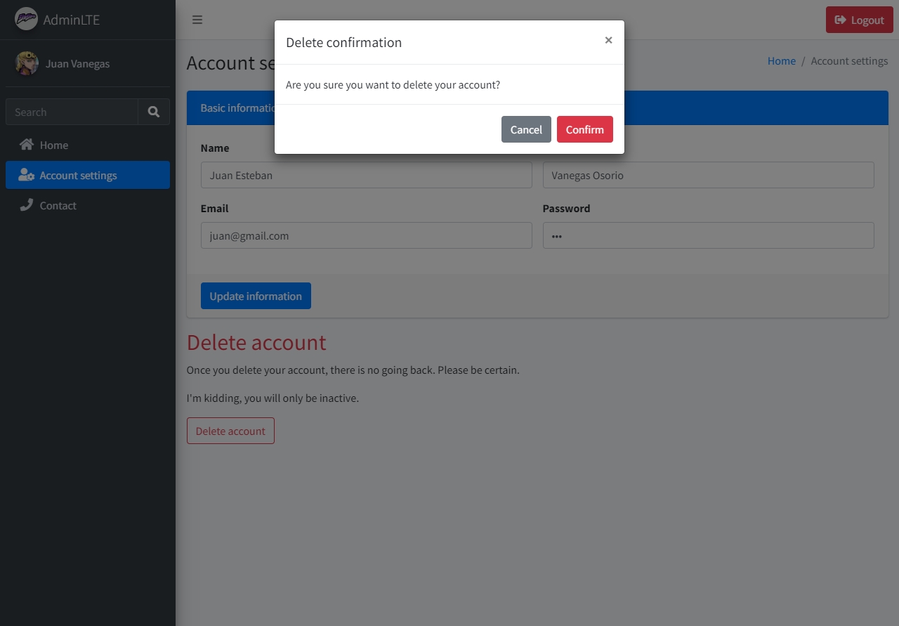Click inside the Email input field
The image size is (899, 626).
point(366,235)
